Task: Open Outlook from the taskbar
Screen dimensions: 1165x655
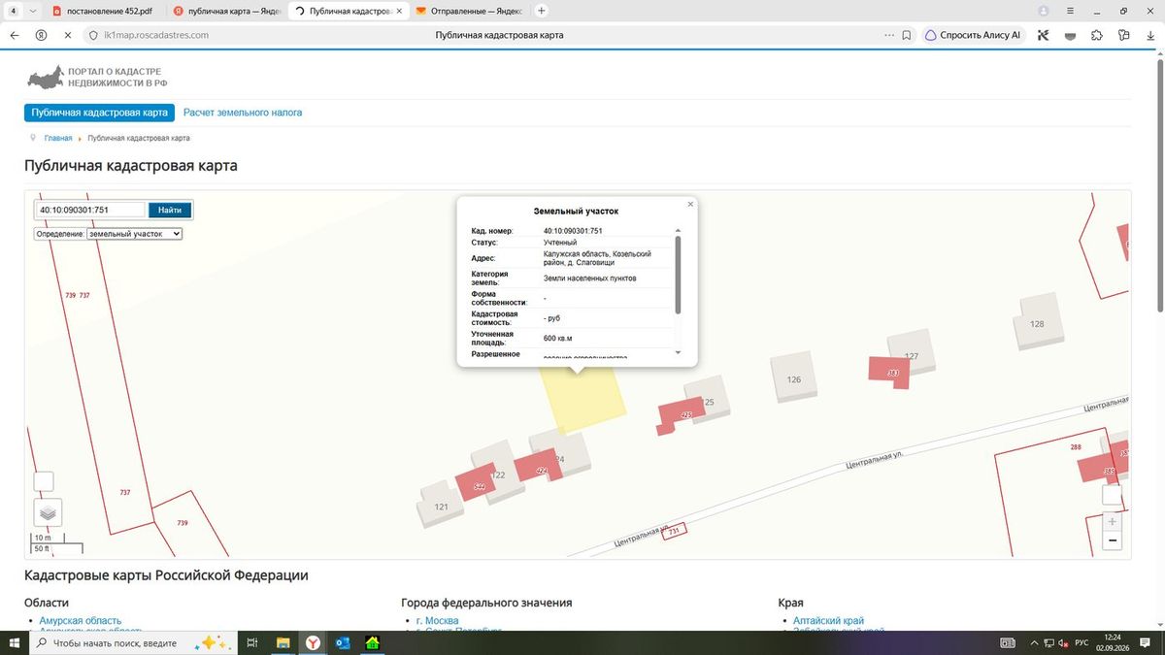Action: [x=343, y=642]
